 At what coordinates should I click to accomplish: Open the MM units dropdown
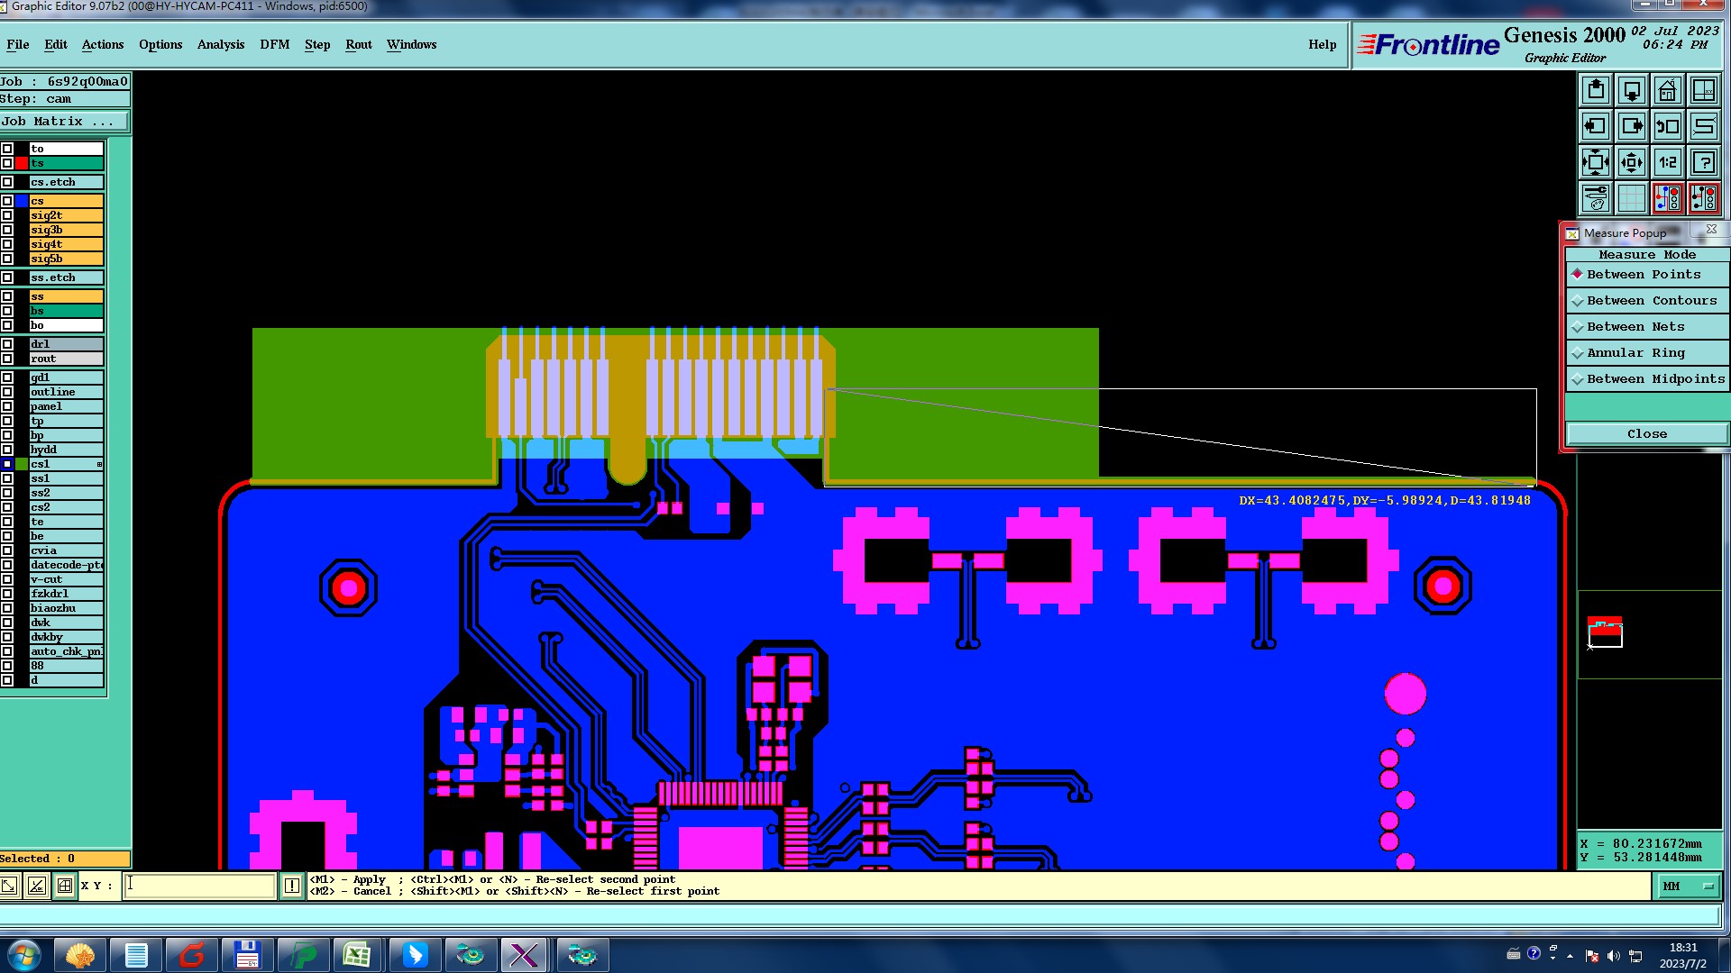1687,887
